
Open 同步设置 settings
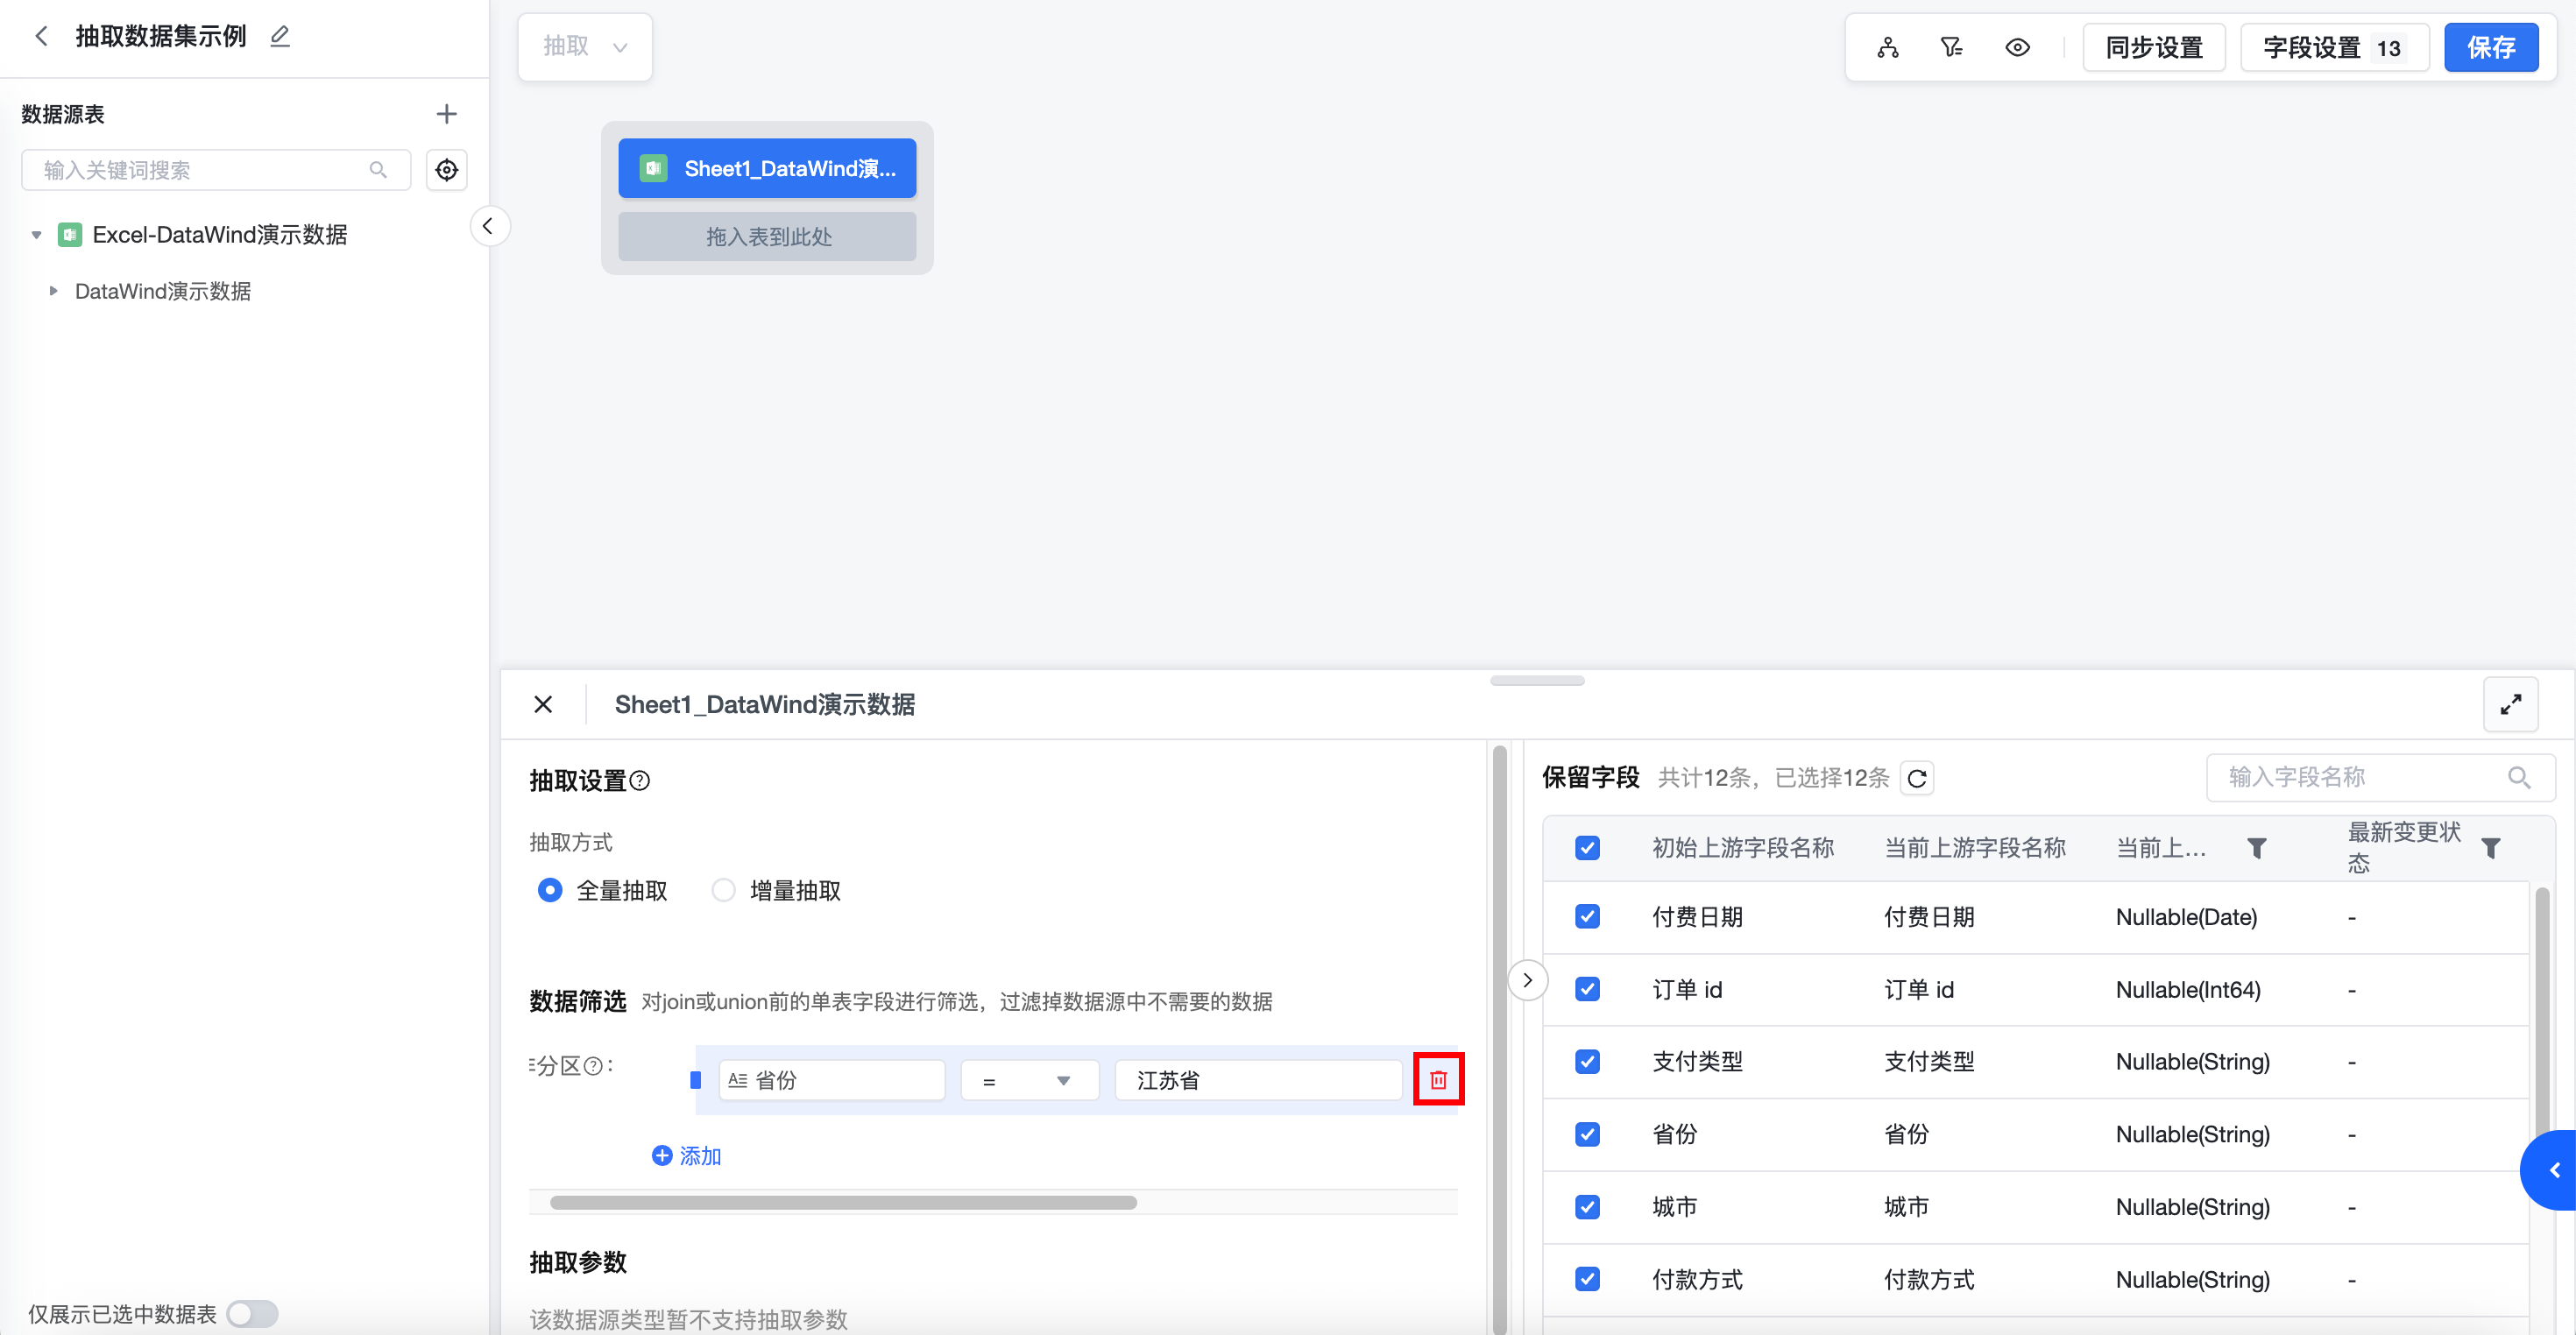(2153, 48)
